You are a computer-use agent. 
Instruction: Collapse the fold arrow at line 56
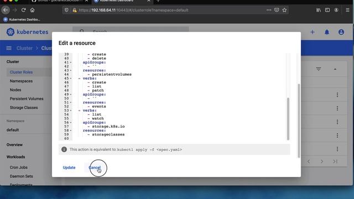coord(71,123)
